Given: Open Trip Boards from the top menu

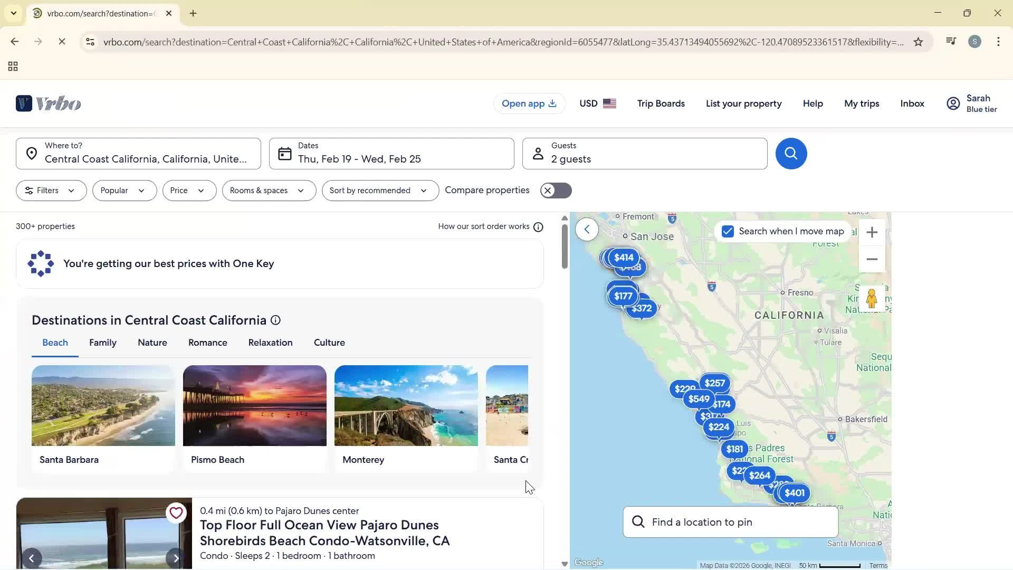Looking at the screenshot, I should [x=661, y=103].
